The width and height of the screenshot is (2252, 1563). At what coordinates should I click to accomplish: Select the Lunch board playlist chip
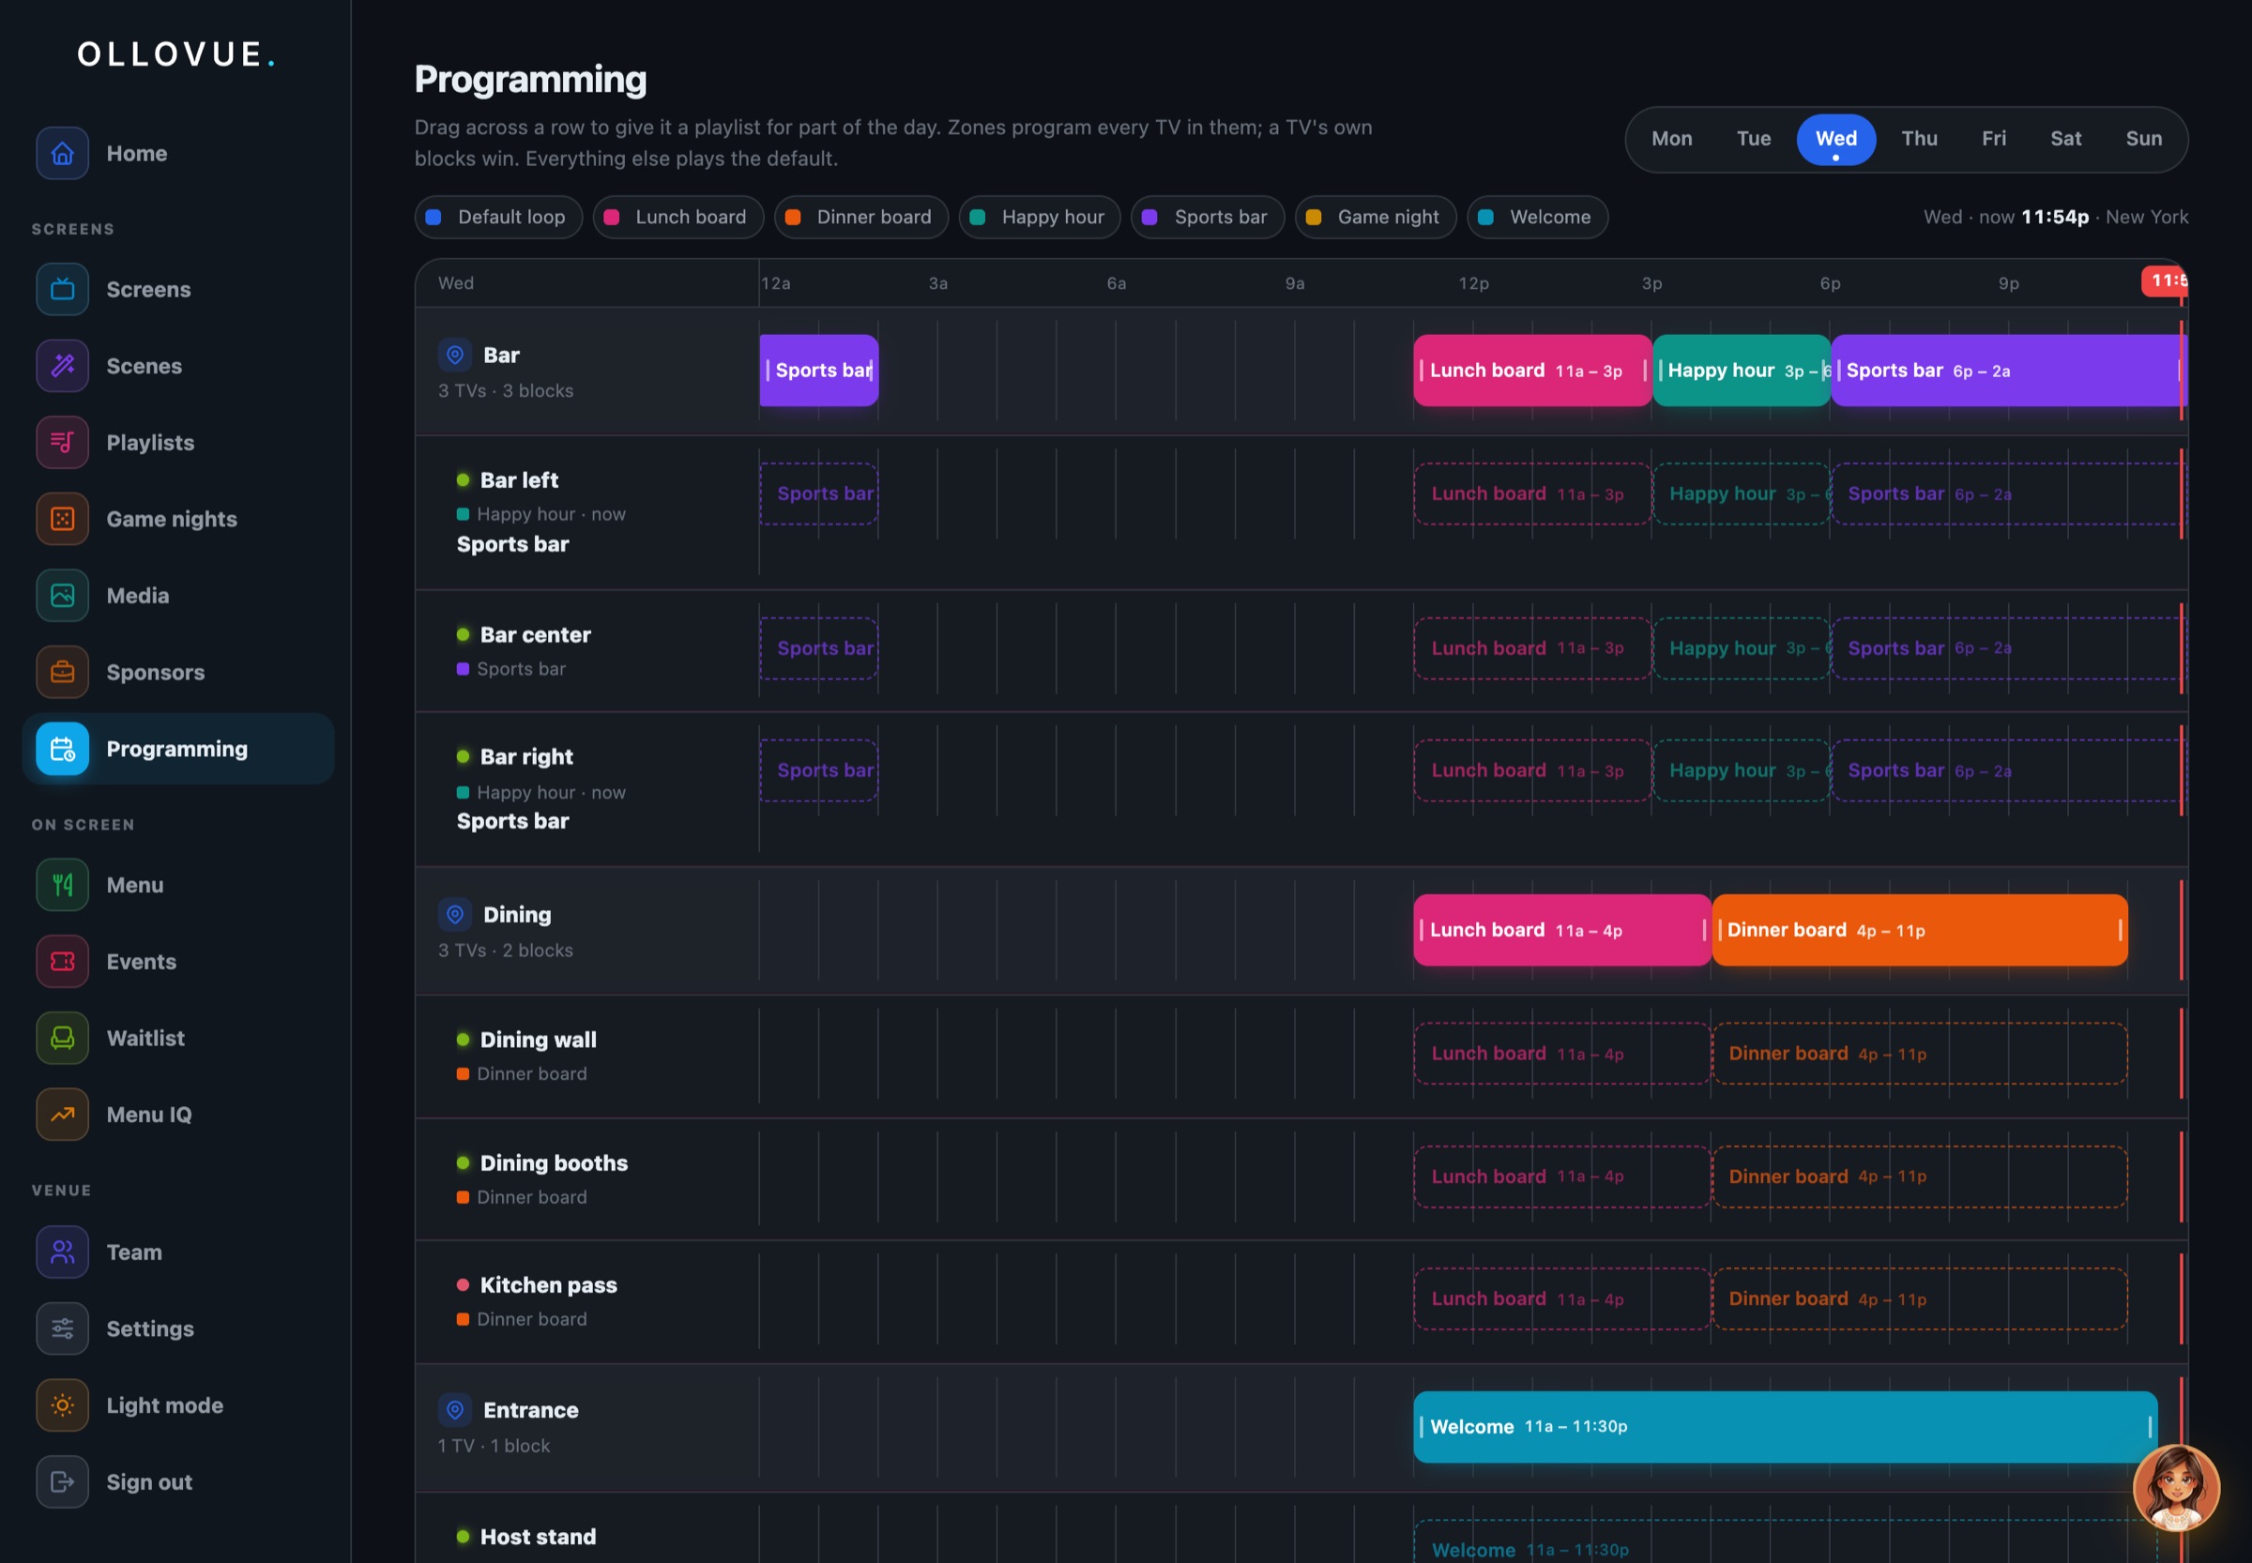[677, 218]
